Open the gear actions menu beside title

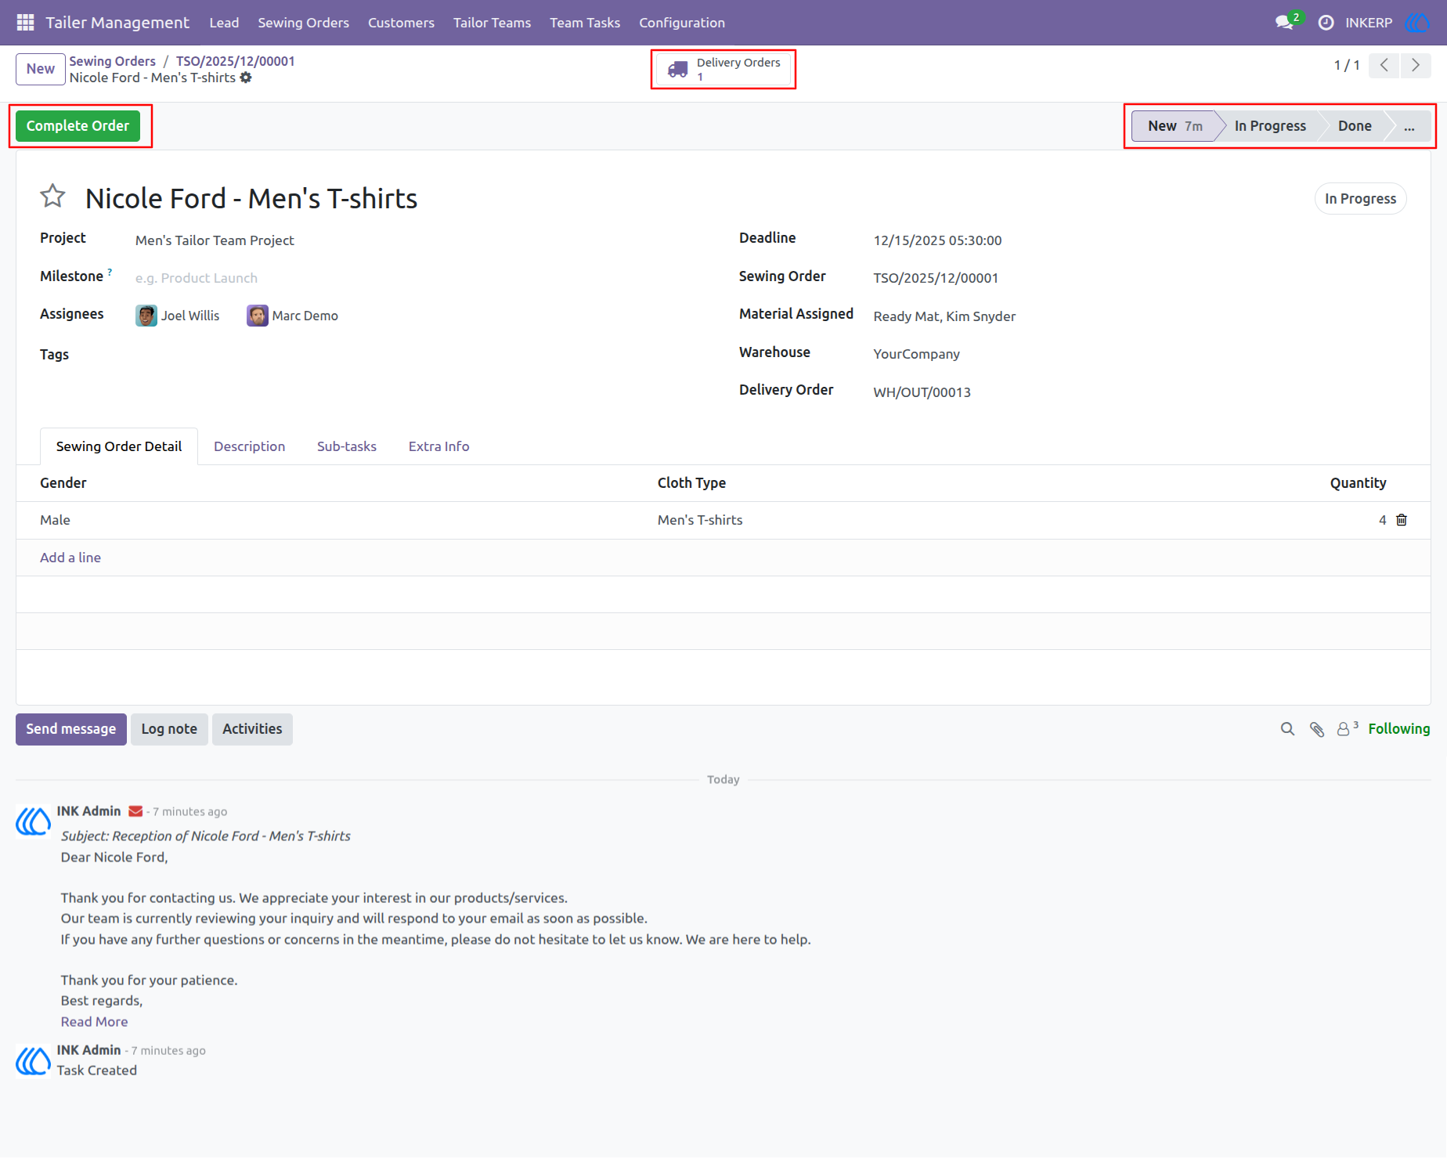point(246,78)
